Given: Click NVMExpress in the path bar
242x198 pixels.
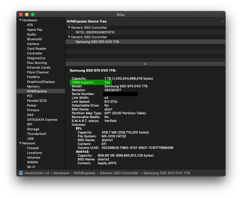Looking at the screenshot, I should click(84, 173).
